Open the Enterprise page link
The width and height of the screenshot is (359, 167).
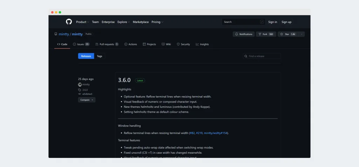pyautogui.click(x=108, y=22)
